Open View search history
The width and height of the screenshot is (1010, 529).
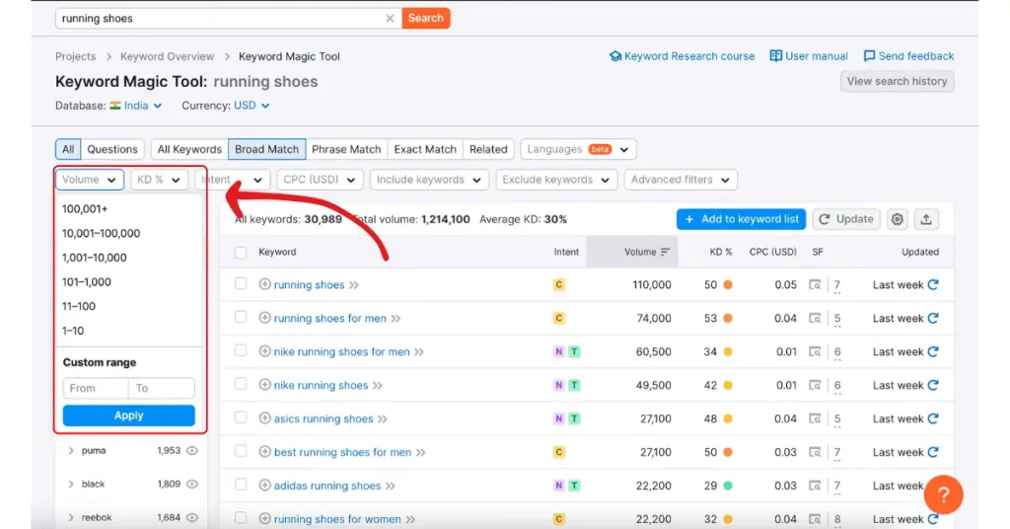click(x=897, y=81)
